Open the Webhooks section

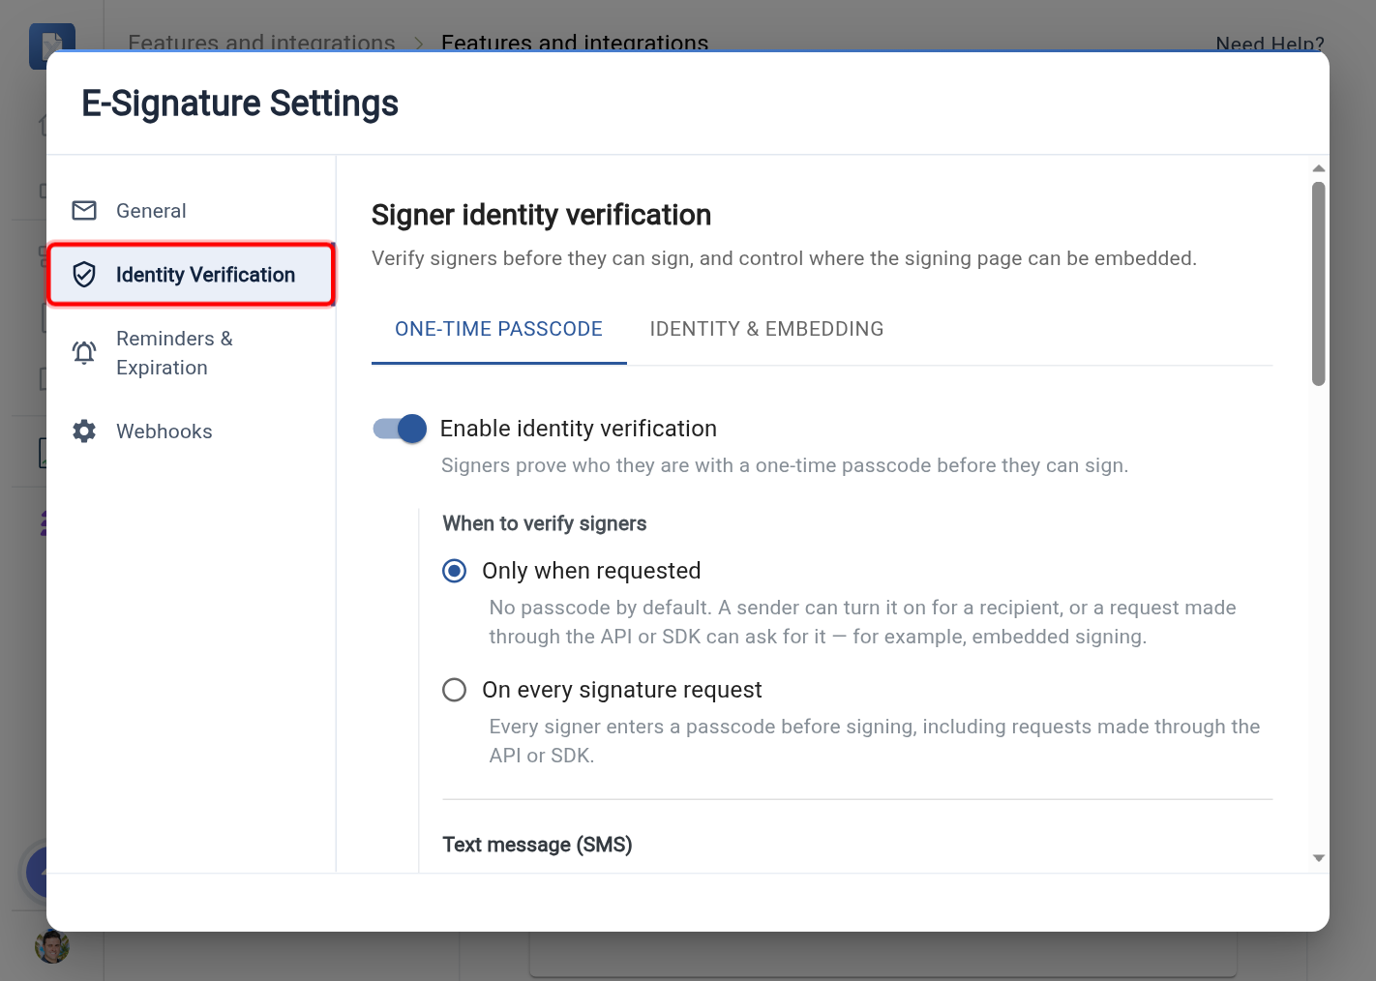pos(191,431)
